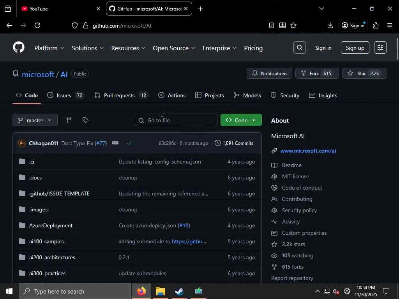The height and width of the screenshot is (299, 399).
Task: Open commit history clock icon
Action: (x=217, y=143)
